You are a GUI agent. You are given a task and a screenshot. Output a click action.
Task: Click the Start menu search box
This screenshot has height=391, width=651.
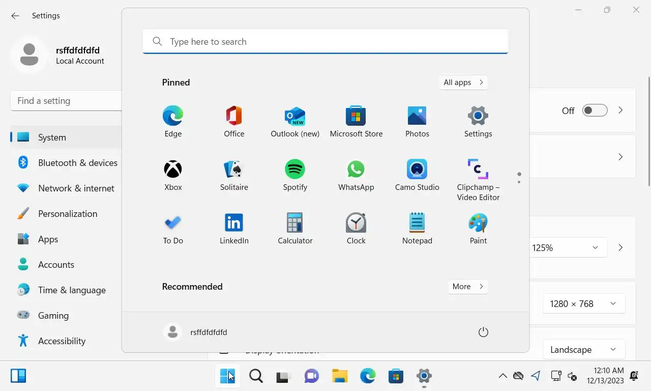tap(325, 42)
